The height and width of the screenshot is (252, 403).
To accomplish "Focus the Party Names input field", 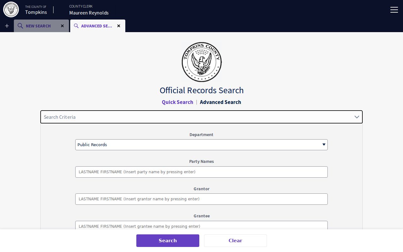I will tap(201, 172).
